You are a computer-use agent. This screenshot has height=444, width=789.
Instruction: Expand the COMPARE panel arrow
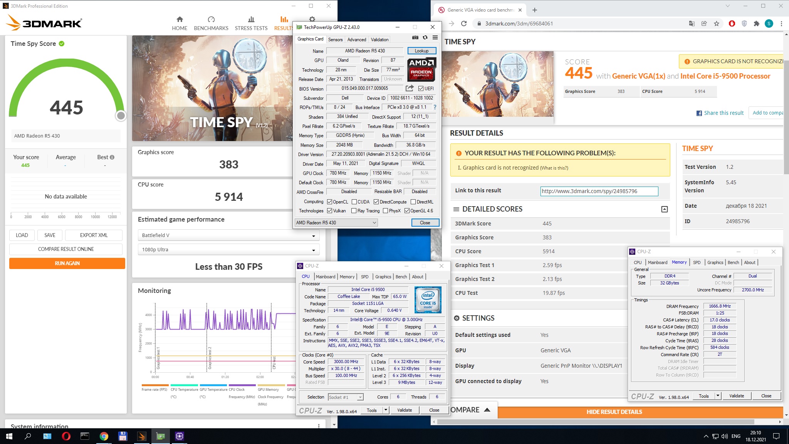487,410
